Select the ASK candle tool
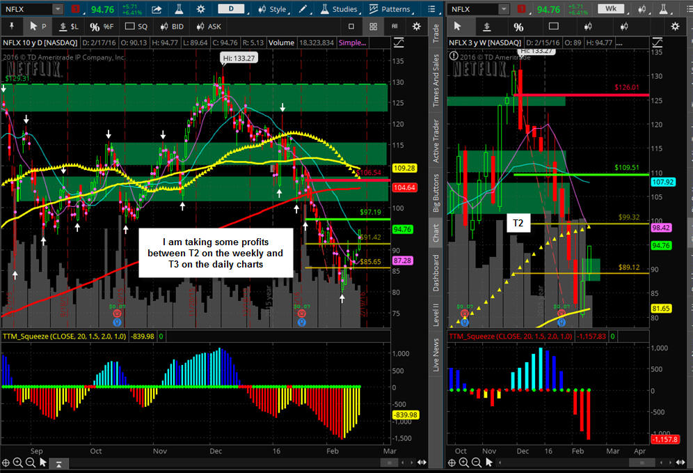This screenshot has height=473, width=693. click(x=209, y=26)
